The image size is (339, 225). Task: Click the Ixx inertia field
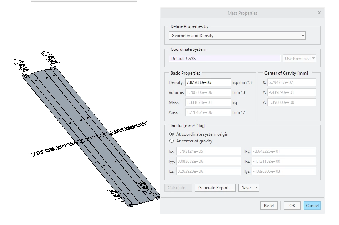208,151
